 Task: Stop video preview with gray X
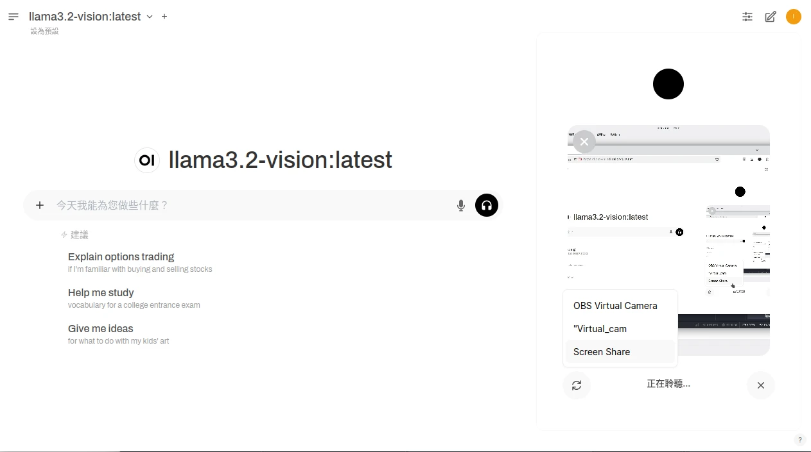[584, 141]
